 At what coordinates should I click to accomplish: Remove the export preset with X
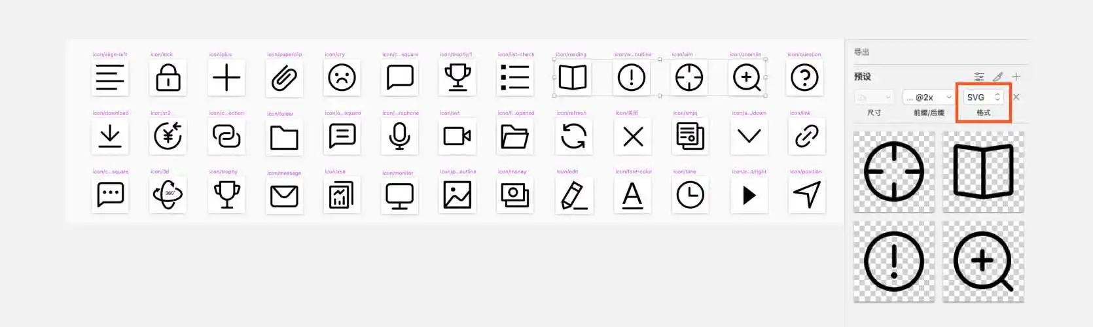[1016, 97]
